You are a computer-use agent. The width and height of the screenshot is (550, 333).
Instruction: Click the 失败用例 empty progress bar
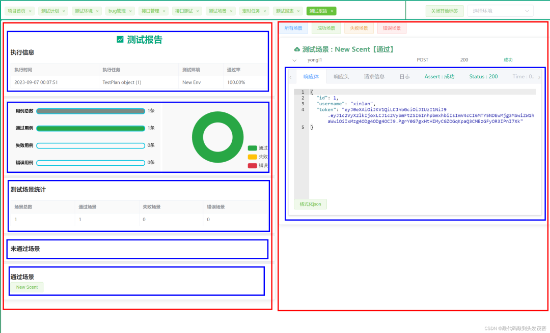[91, 145]
